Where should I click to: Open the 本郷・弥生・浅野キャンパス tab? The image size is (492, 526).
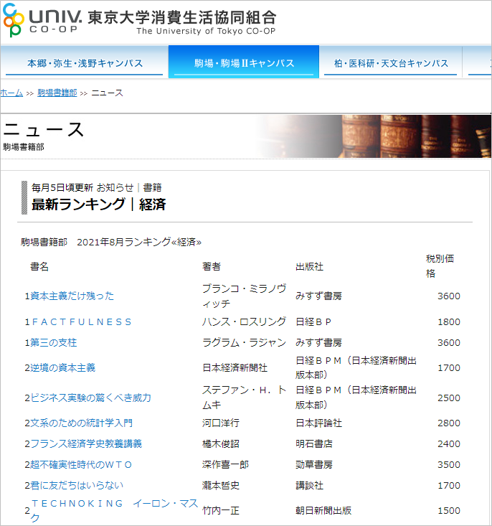85,63
